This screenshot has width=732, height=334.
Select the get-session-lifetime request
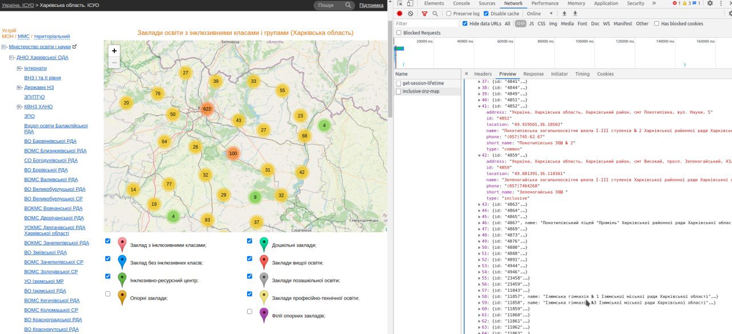coord(423,83)
